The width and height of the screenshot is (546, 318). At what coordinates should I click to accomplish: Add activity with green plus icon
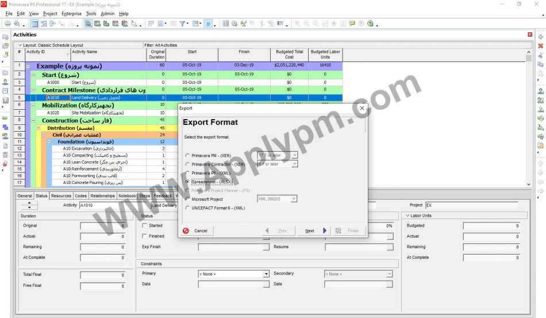540,37
